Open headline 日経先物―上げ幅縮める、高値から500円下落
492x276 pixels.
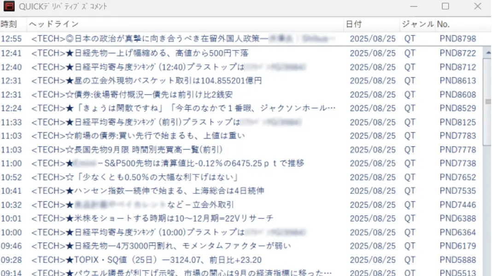coord(140,53)
